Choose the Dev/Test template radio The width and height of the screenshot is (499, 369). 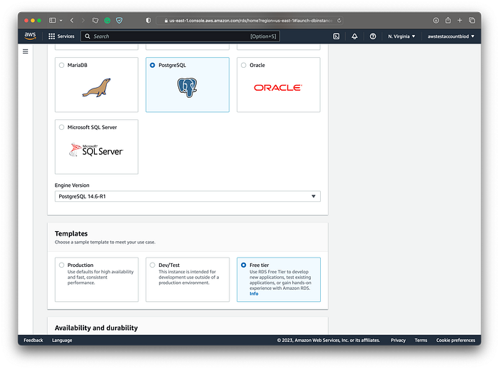tap(153, 265)
